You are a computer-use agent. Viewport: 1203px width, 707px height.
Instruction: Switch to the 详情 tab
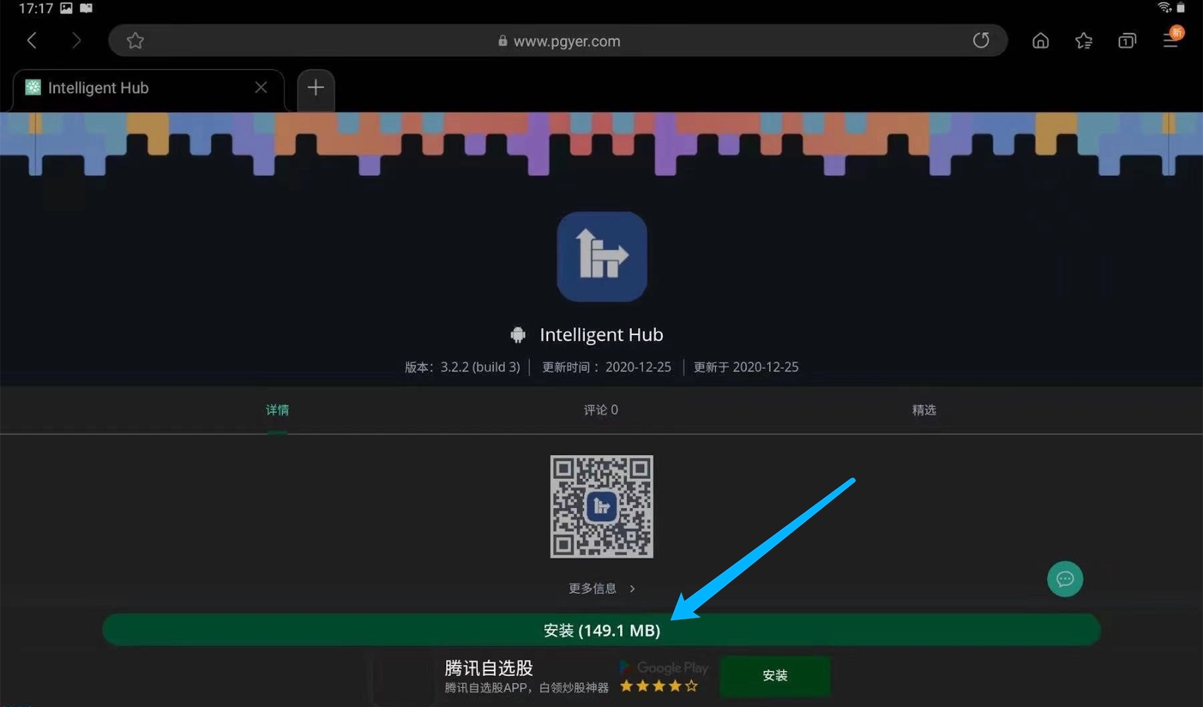pos(277,410)
